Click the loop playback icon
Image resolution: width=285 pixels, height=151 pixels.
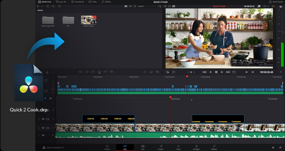(x=234, y=72)
